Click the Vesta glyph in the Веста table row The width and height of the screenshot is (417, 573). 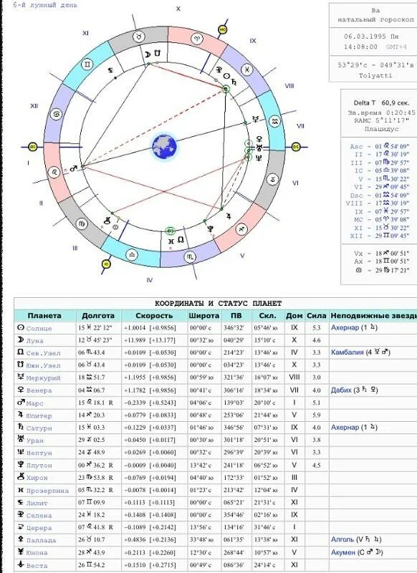tap(21, 564)
